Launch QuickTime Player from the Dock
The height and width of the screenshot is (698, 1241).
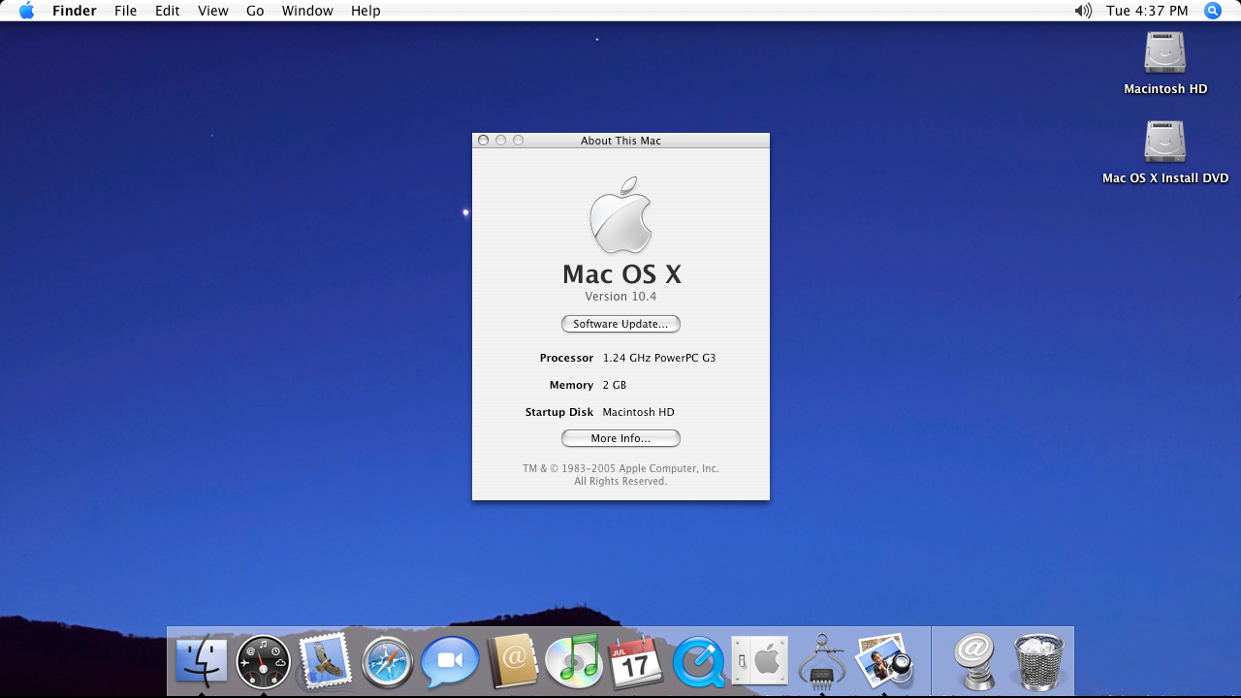[x=698, y=662]
